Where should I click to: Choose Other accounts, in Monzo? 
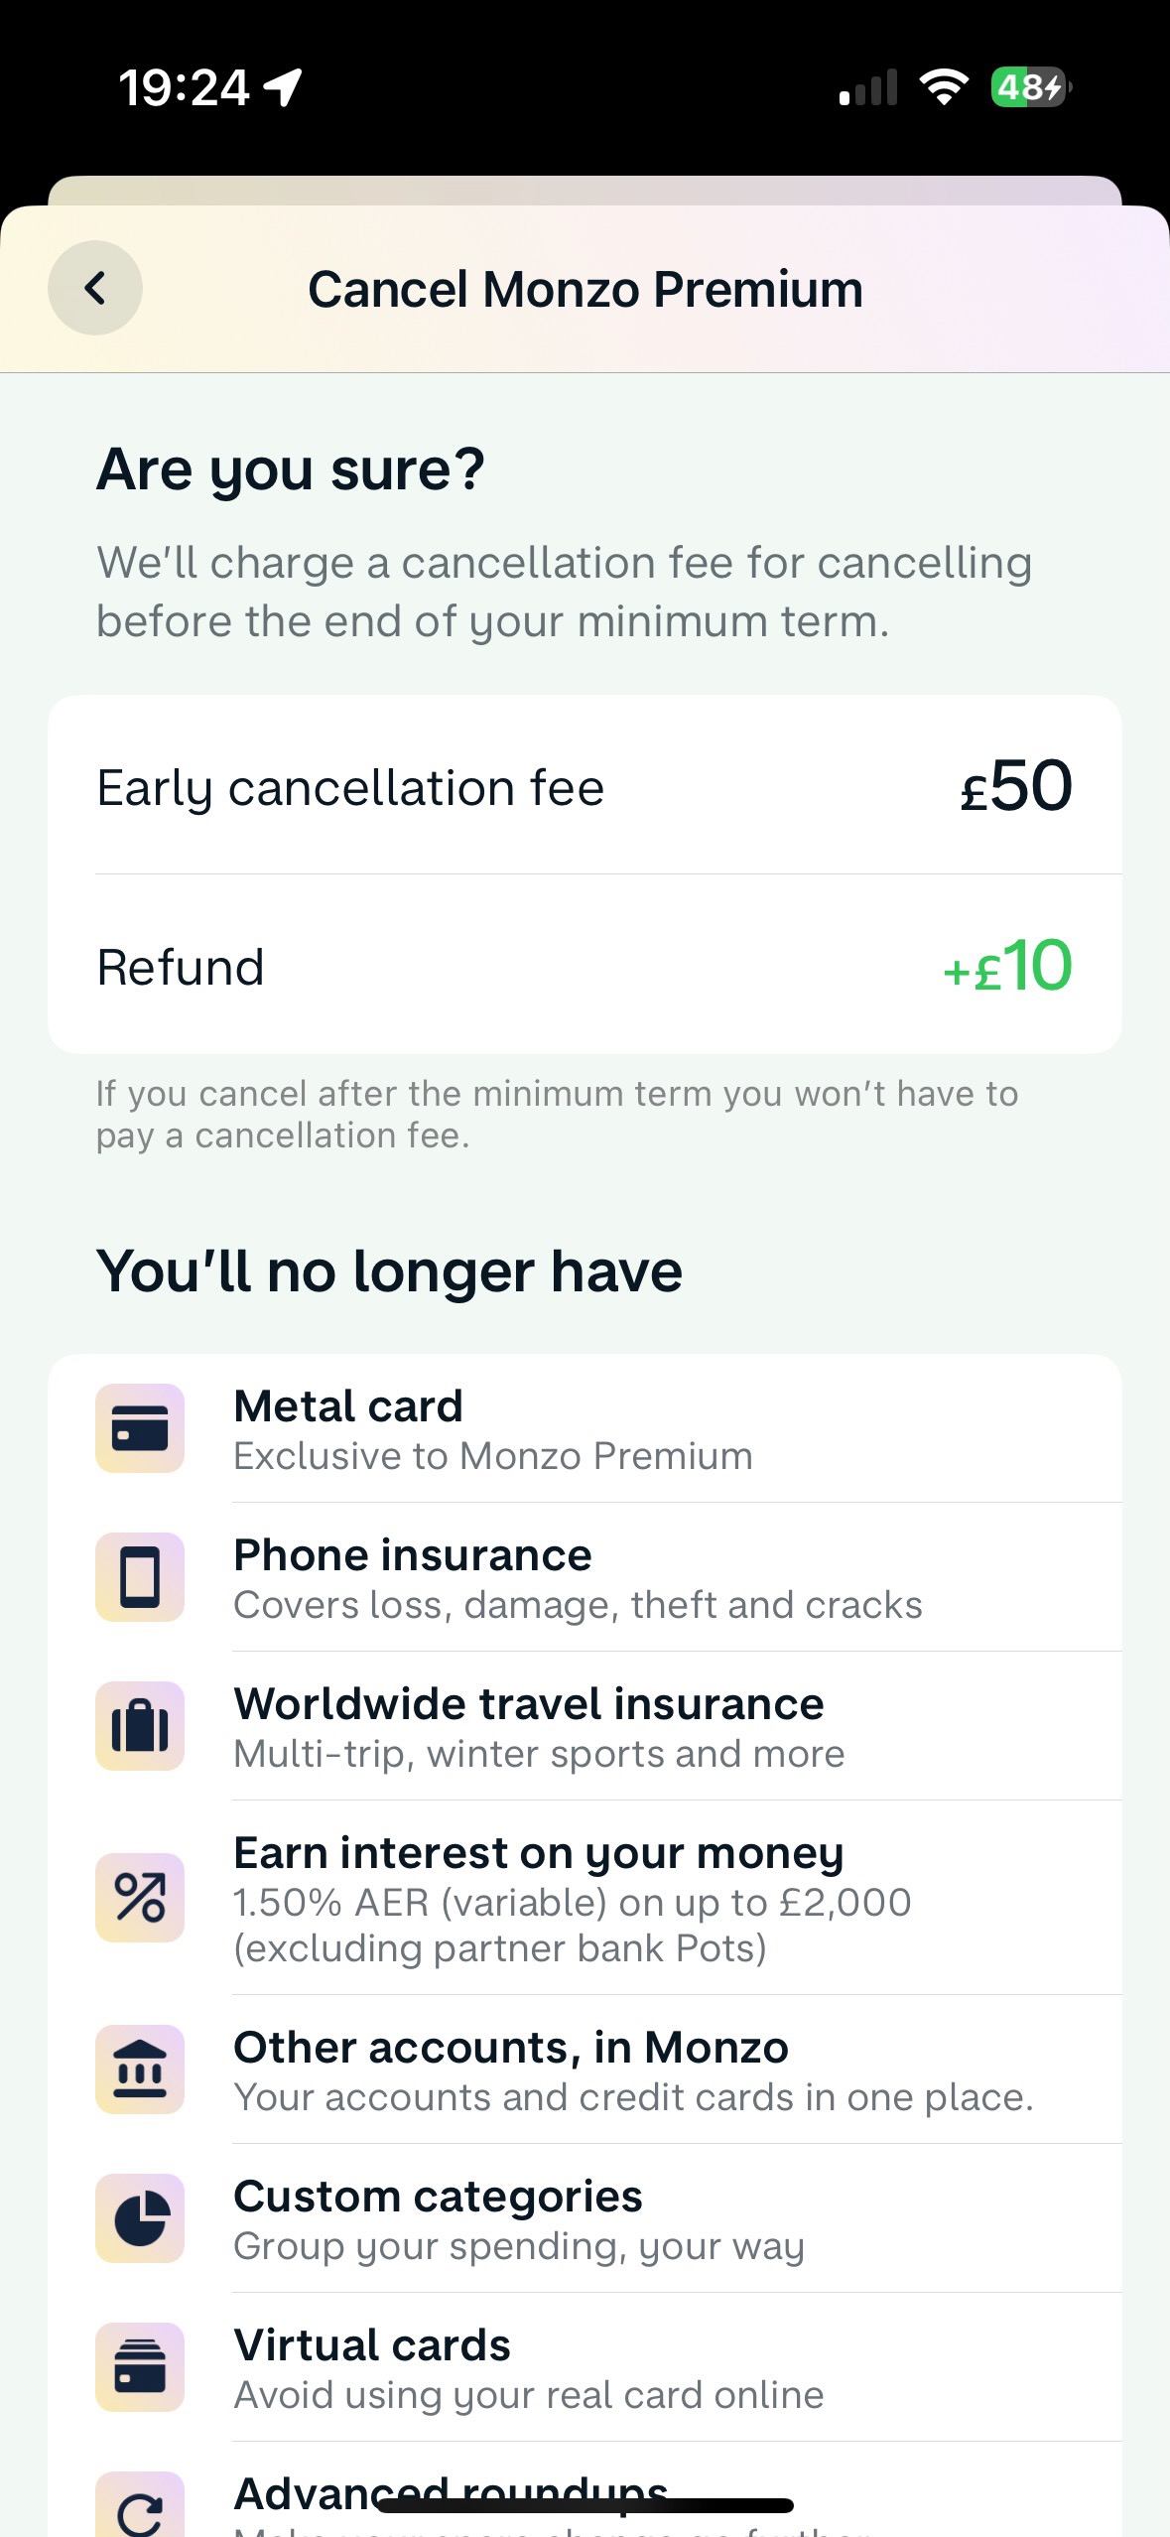(x=511, y=2048)
